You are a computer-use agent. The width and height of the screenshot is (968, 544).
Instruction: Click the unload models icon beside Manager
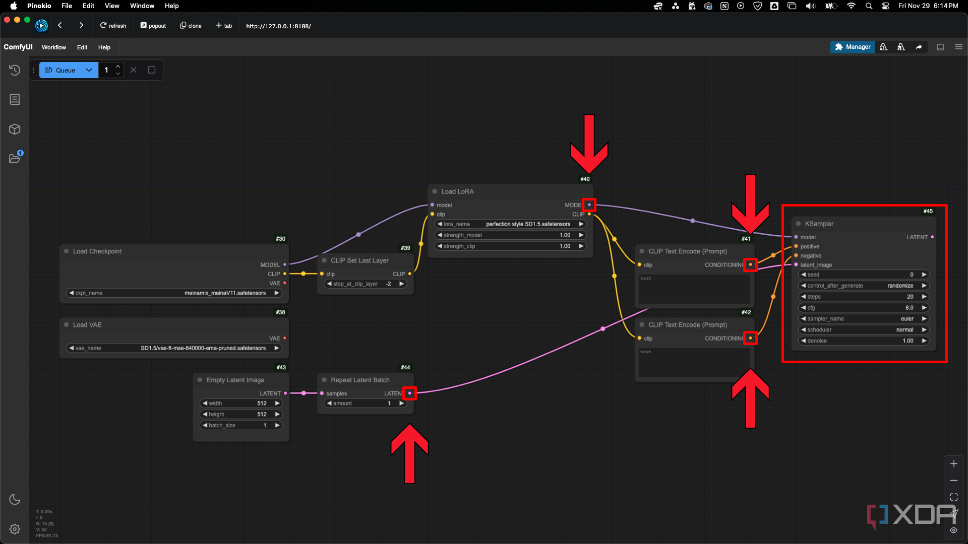click(x=884, y=47)
